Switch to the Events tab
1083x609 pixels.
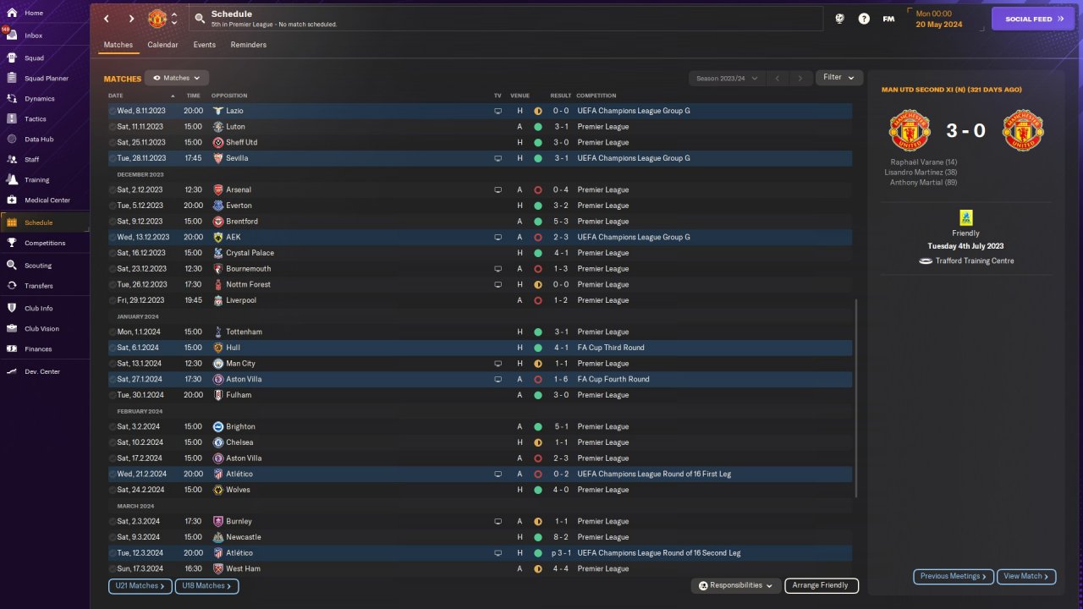coord(204,45)
